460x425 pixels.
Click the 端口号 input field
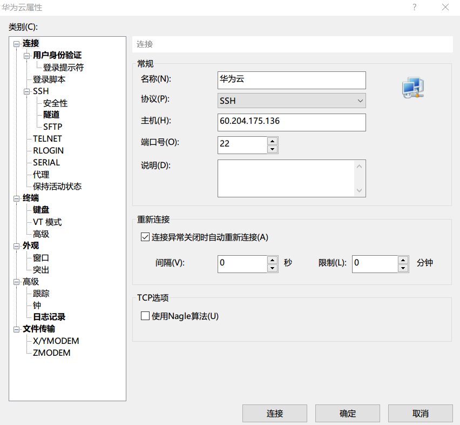pyautogui.click(x=242, y=145)
